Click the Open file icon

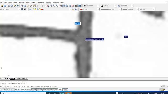(x=2, y=6)
